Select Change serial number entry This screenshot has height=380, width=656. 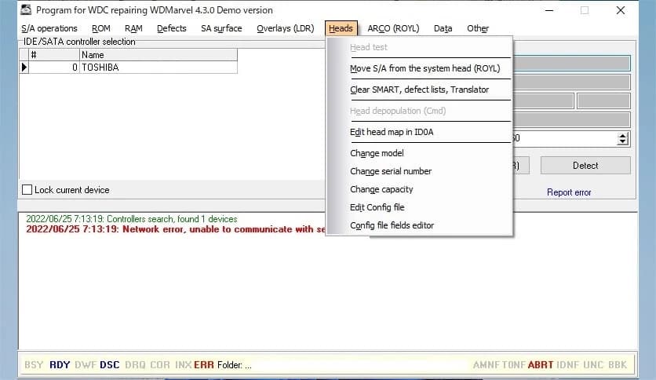tap(391, 171)
